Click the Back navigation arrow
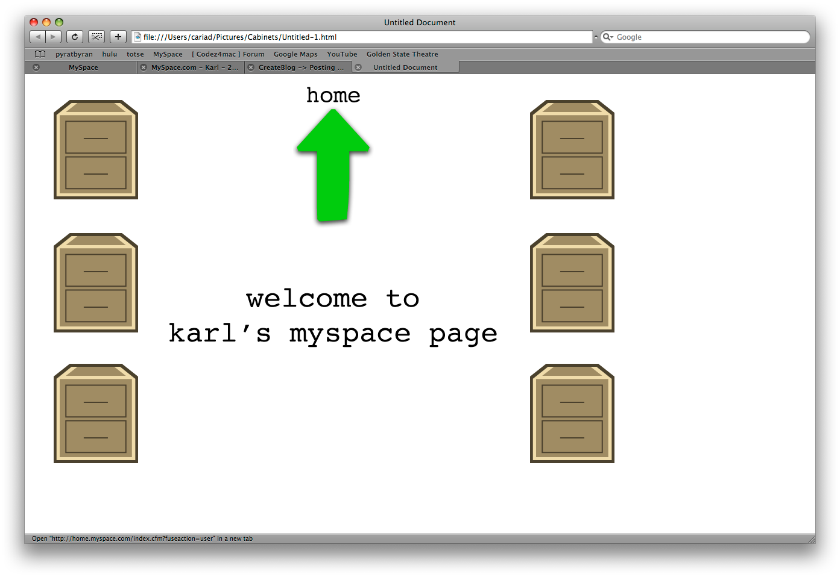This screenshot has height=577, width=840. (x=38, y=37)
